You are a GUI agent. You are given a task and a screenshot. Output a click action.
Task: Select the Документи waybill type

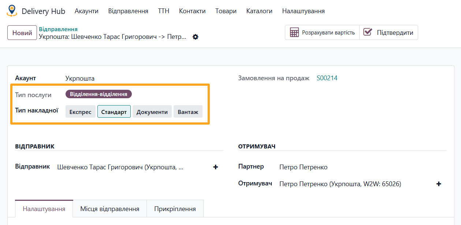pos(152,112)
